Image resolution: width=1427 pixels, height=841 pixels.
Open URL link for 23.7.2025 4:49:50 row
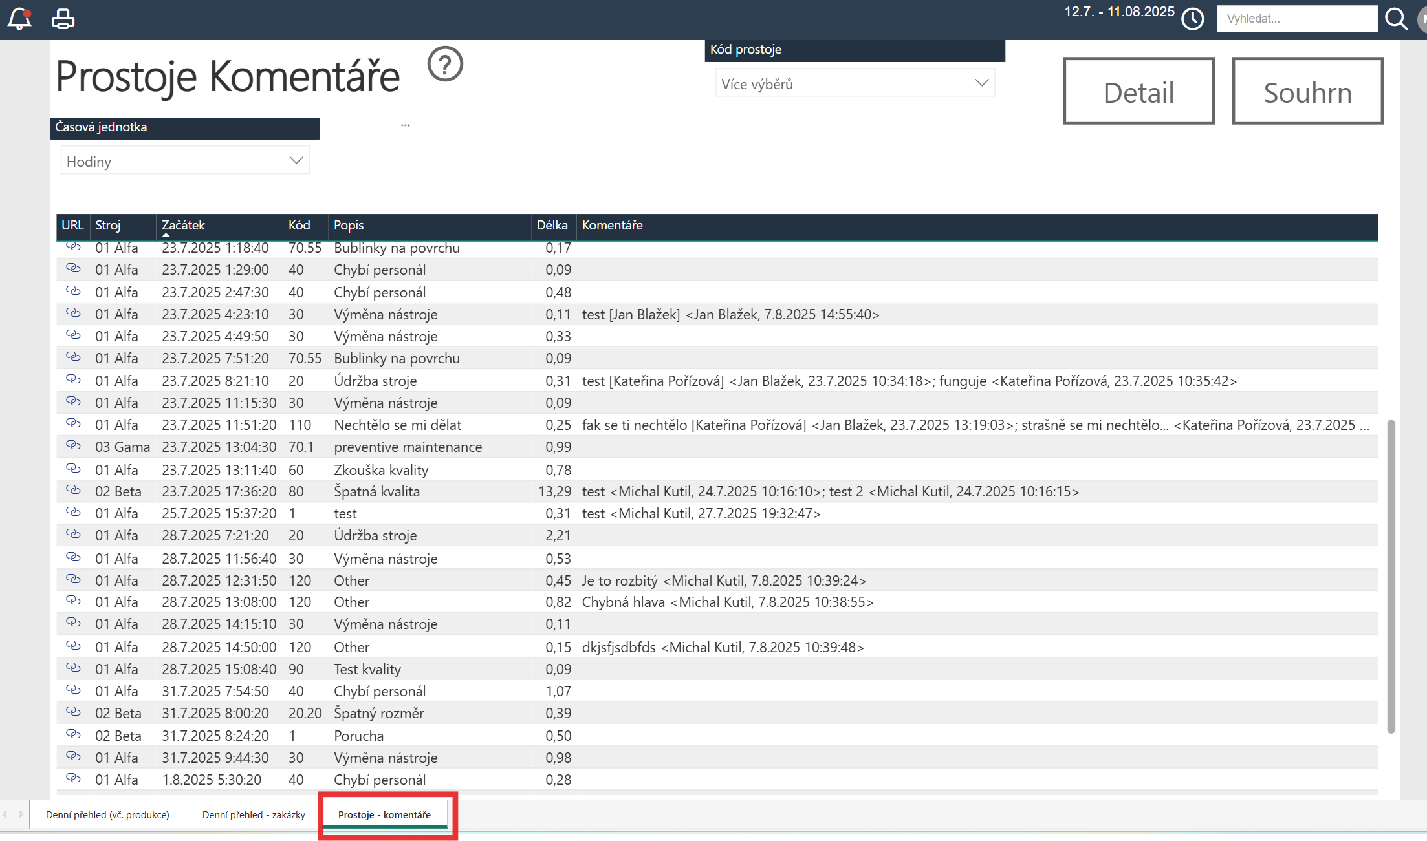pos(73,335)
